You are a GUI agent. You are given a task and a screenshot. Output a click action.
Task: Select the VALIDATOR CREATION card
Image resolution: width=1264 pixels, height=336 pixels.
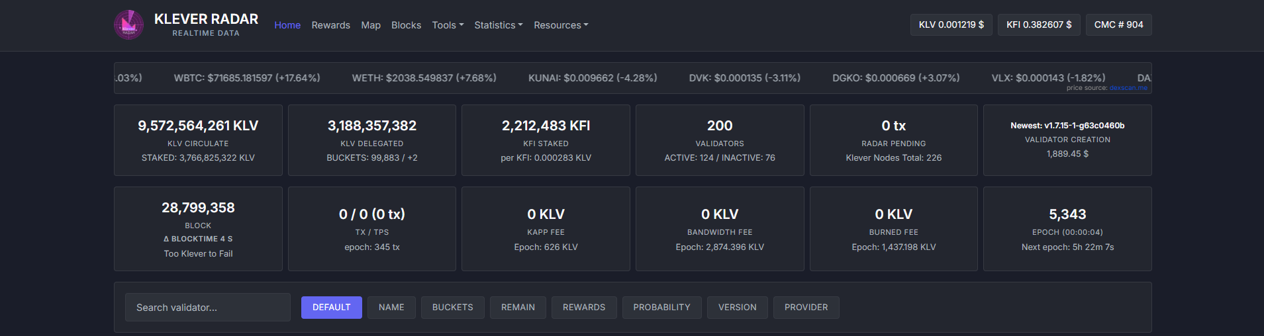[x=1067, y=140]
